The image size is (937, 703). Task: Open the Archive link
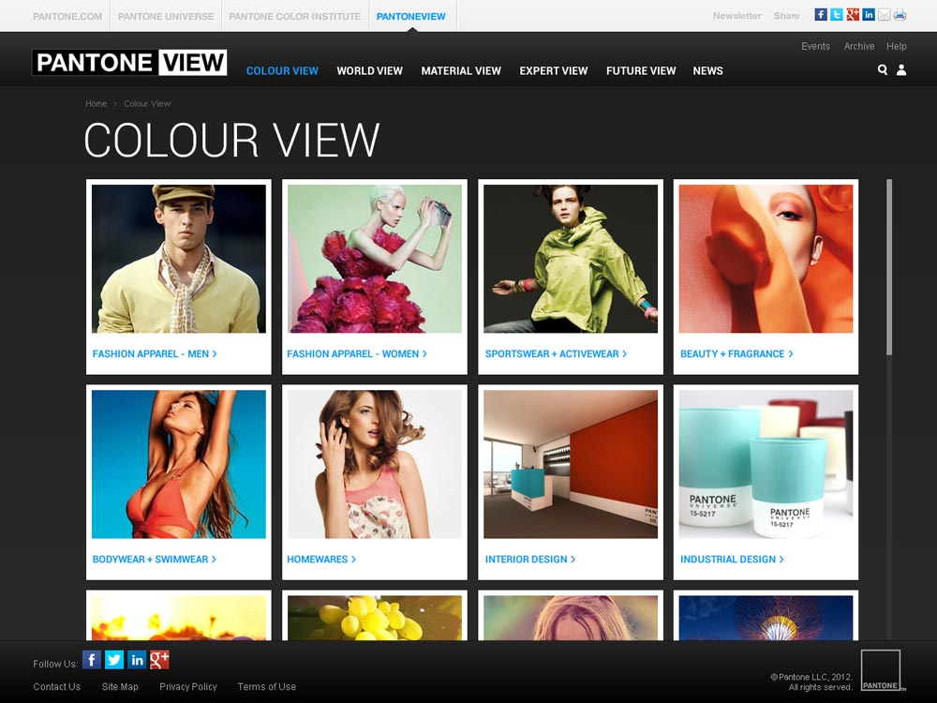pyautogui.click(x=859, y=46)
